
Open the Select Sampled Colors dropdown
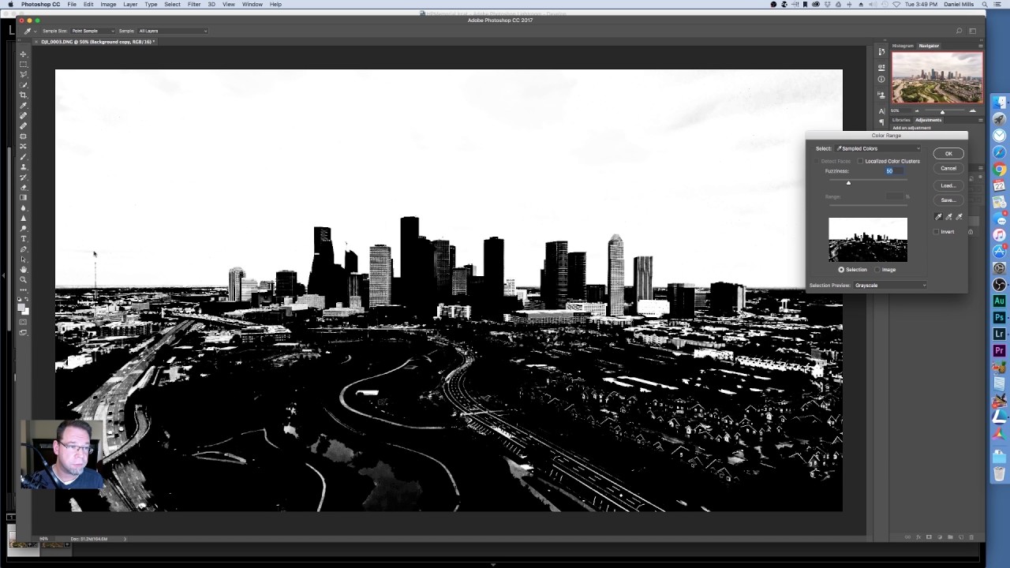[x=878, y=148]
